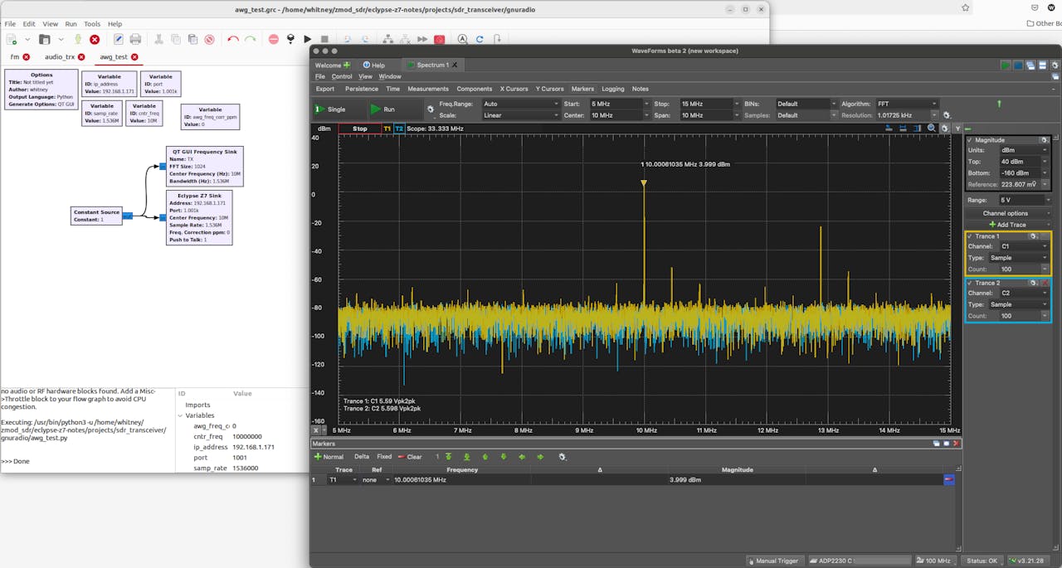The width and height of the screenshot is (1062, 568).
Task: Click the Add Trace button
Action: pyautogui.click(x=1008, y=225)
